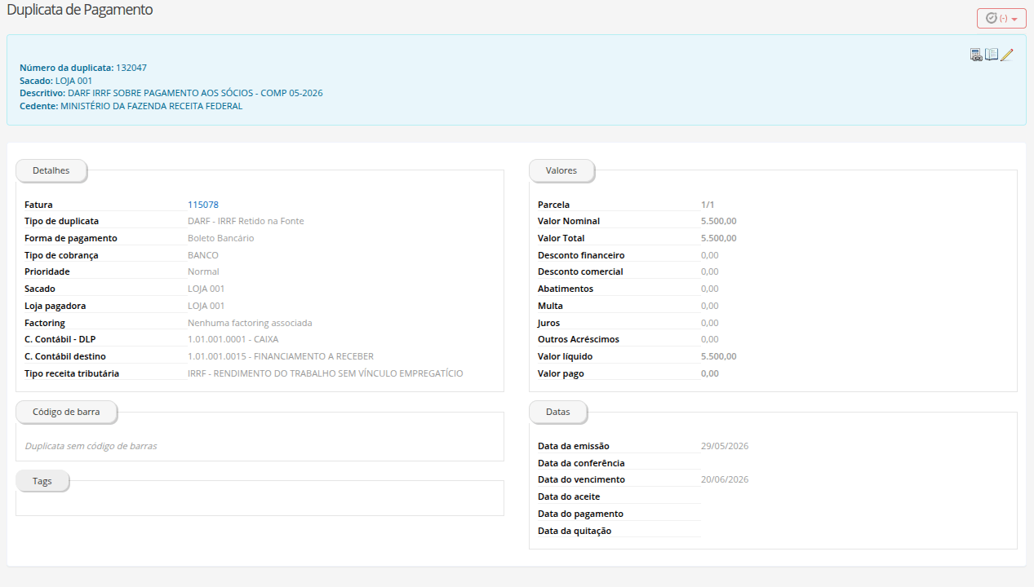This screenshot has width=1034, height=587.
Task: Click due date 20/06/2026
Action: (x=725, y=479)
